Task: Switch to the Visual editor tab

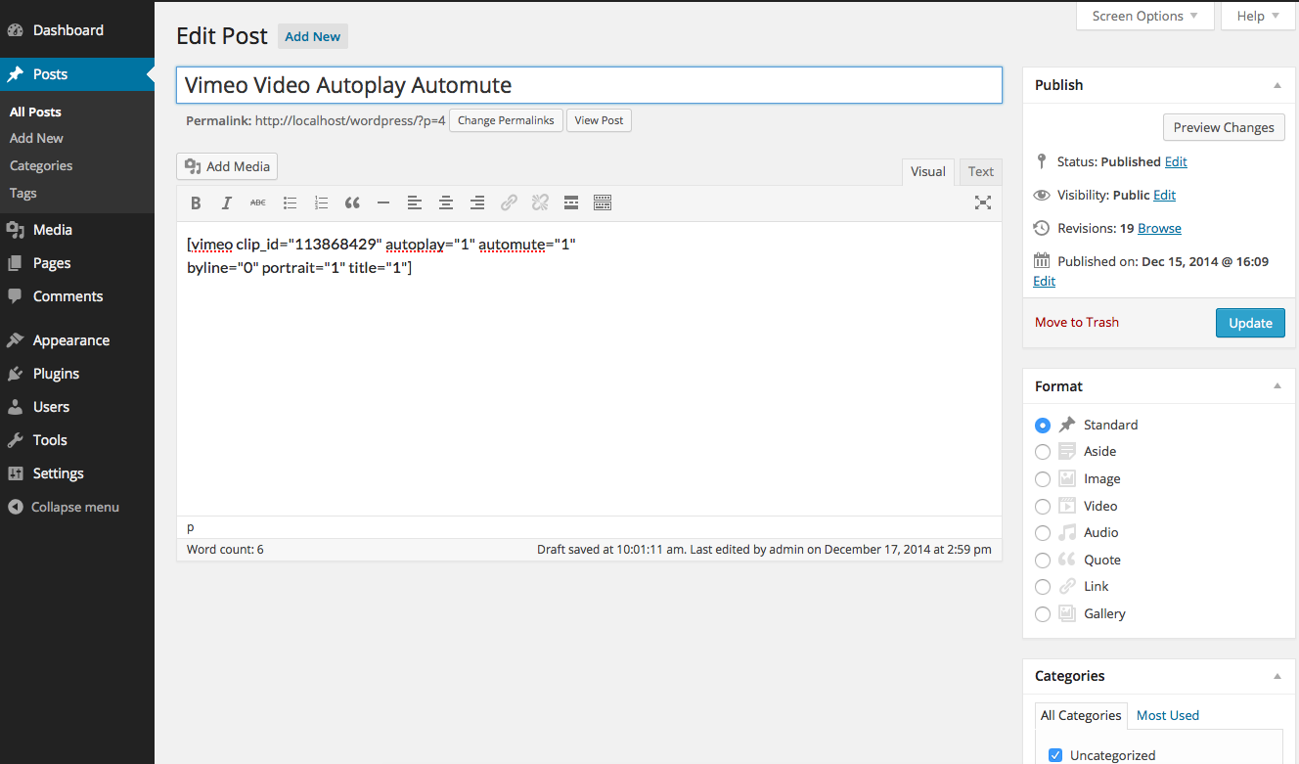Action: coord(928,171)
